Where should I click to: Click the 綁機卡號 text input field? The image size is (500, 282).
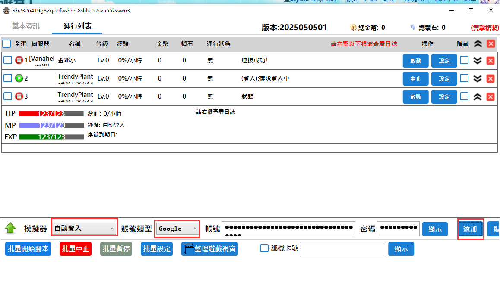click(x=342, y=249)
